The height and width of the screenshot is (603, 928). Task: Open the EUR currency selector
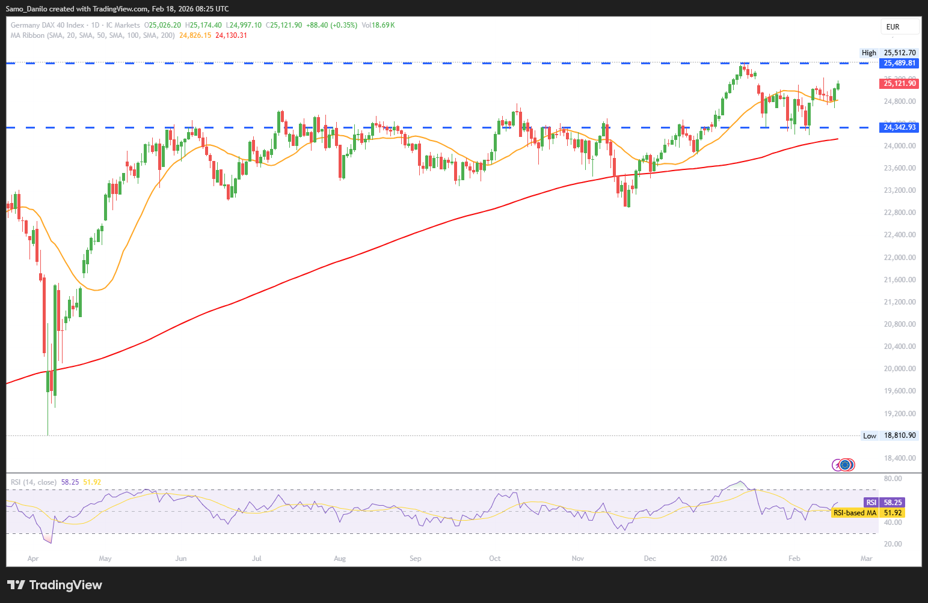coord(900,26)
